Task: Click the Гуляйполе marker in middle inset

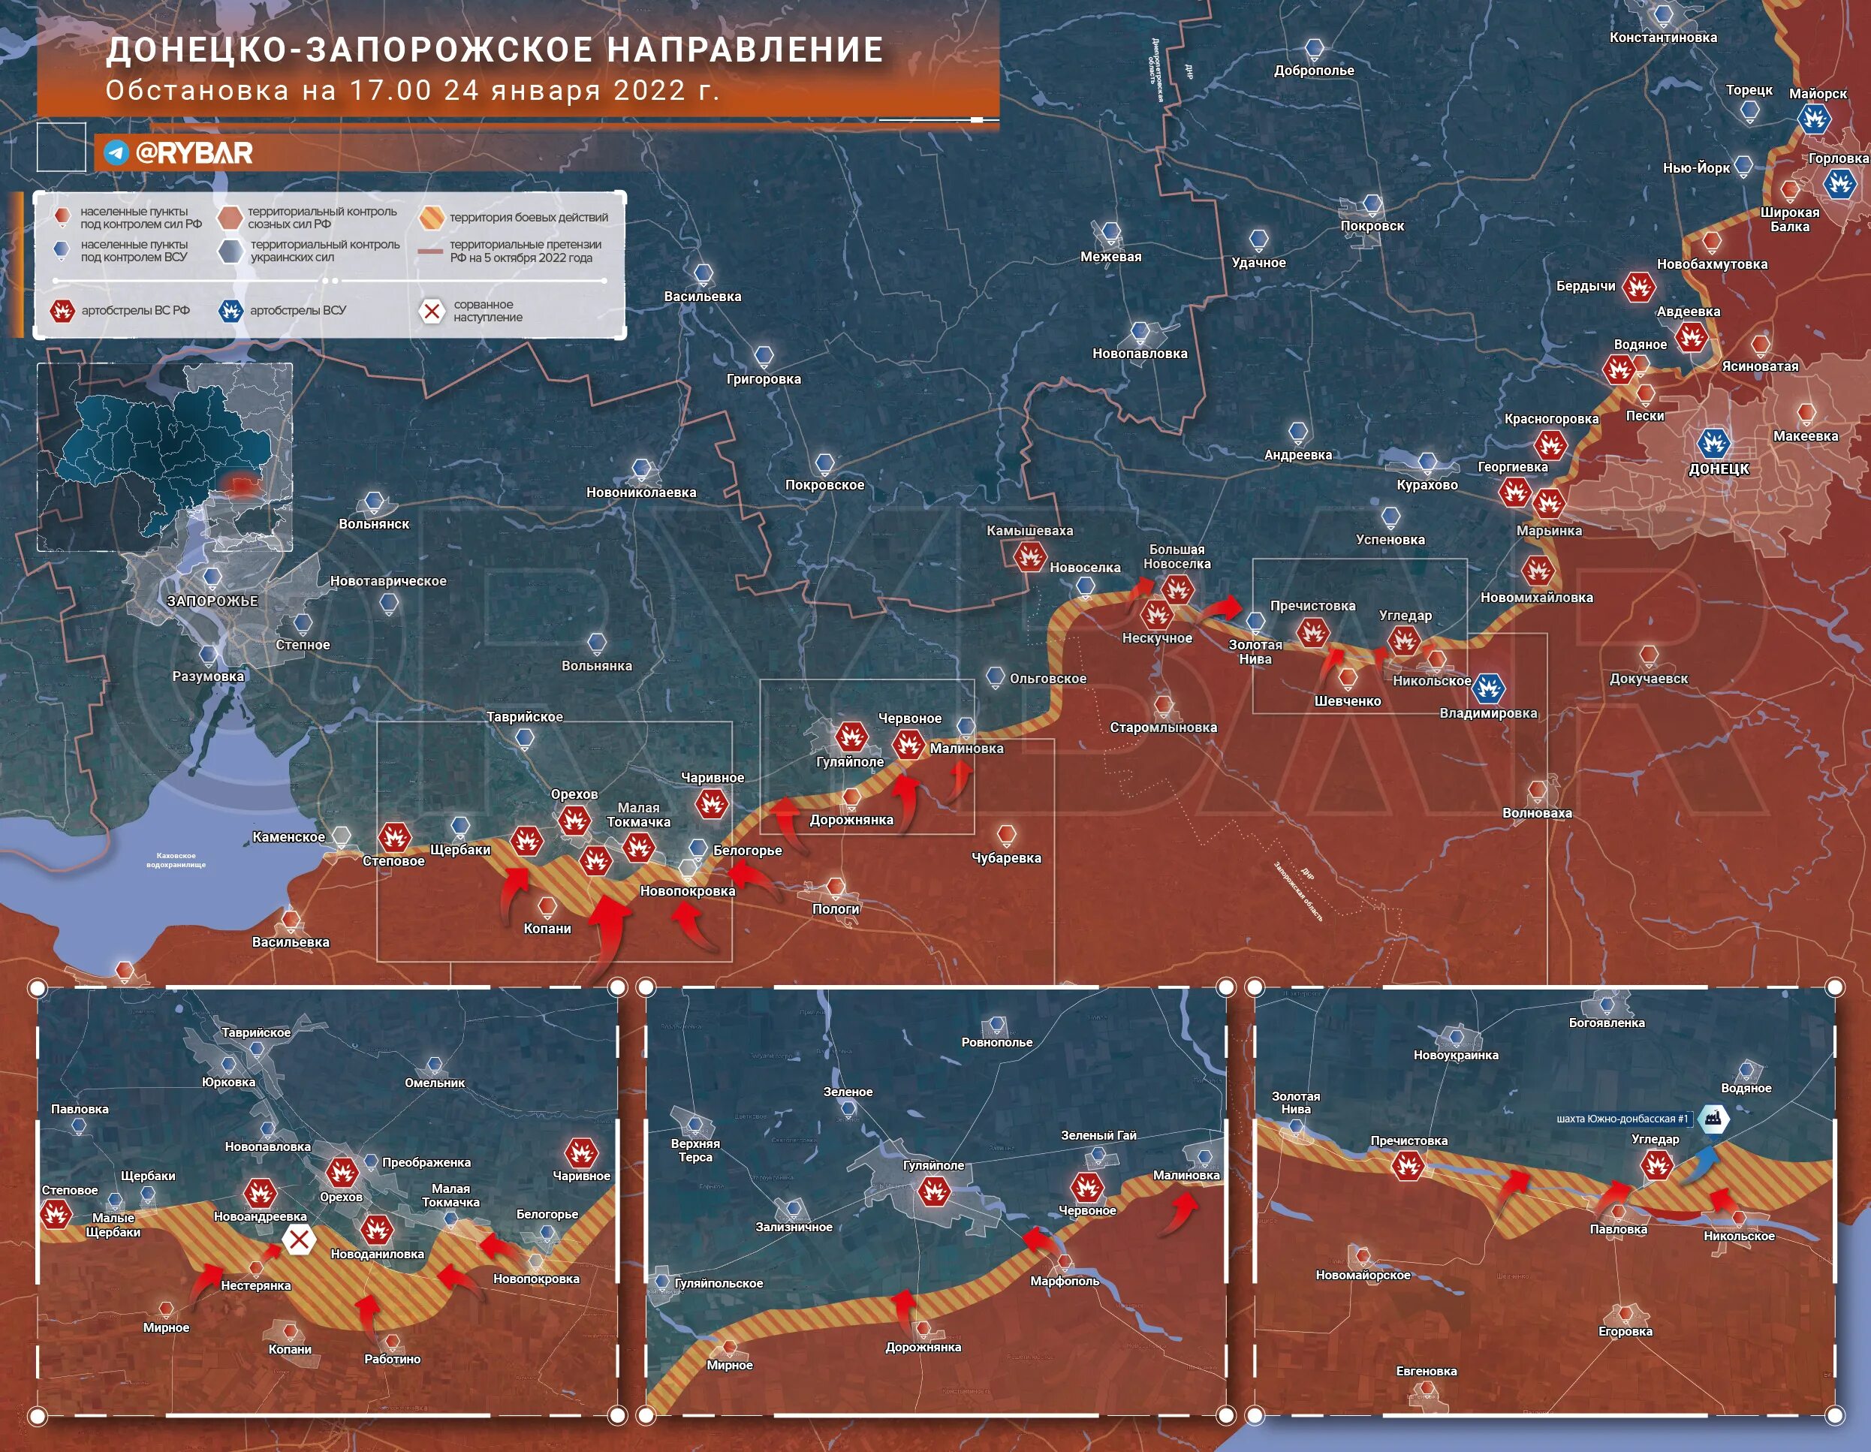Action: (x=934, y=1190)
